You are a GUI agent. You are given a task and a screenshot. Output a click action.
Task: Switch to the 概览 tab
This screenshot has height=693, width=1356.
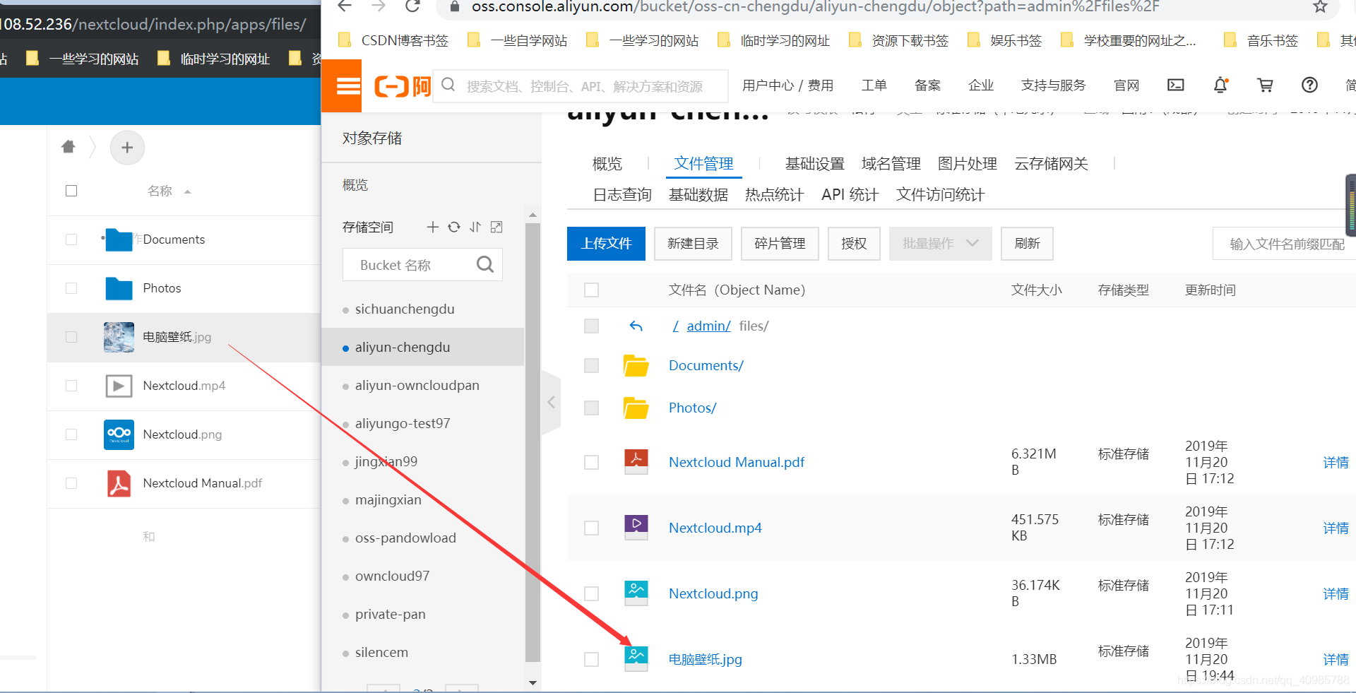(607, 164)
